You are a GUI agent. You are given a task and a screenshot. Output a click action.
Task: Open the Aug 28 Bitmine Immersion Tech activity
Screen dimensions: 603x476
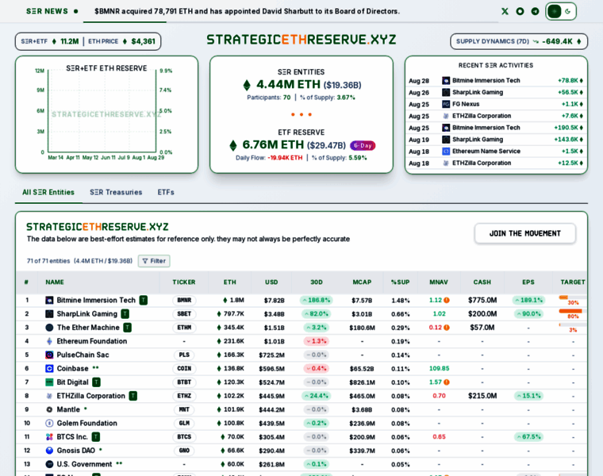(x=496, y=81)
